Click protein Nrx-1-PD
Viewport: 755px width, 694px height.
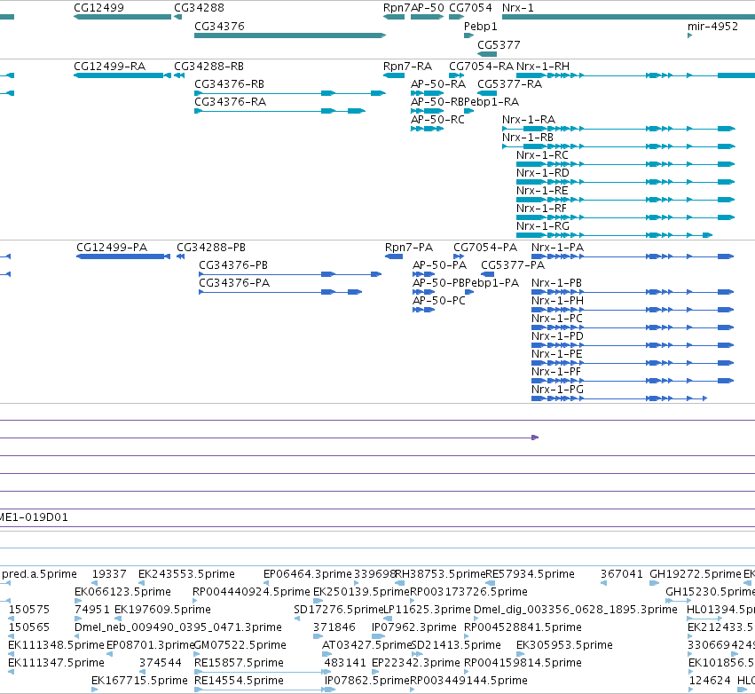pyautogui.click(x=633, y=345)
